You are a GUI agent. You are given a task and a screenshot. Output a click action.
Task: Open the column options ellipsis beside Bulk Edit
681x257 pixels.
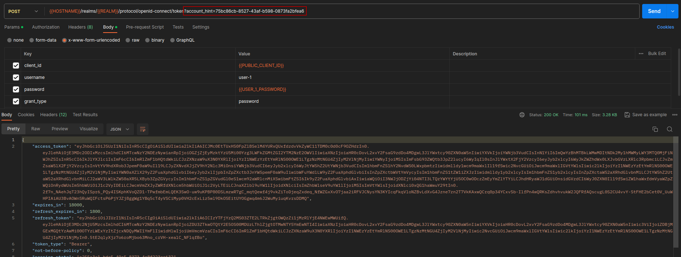641,54
